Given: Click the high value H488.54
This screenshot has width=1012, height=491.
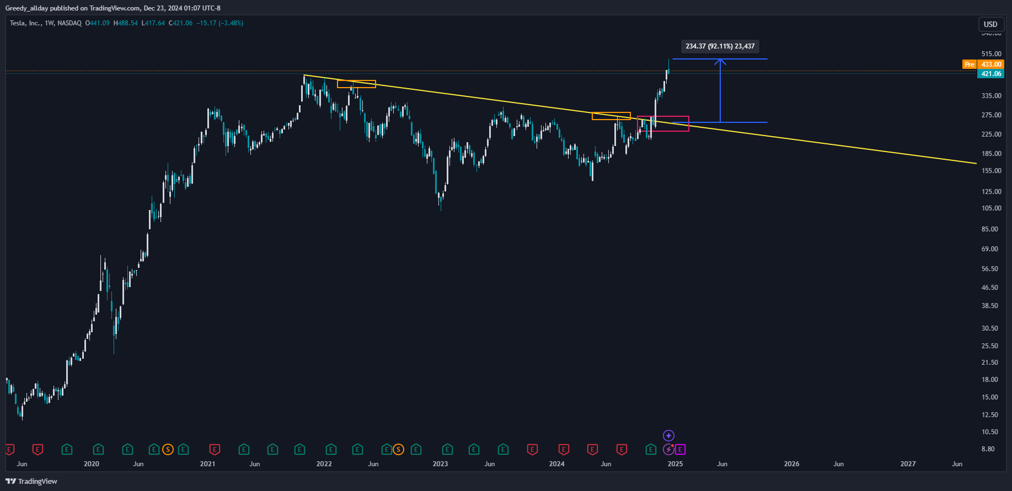Looking at the screenshot, I should click(x=126, y=23).
